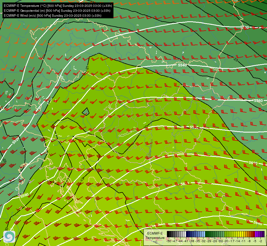Click the legend title ECMWF-E Temperature
267x246 pixels.
[155, 236]
